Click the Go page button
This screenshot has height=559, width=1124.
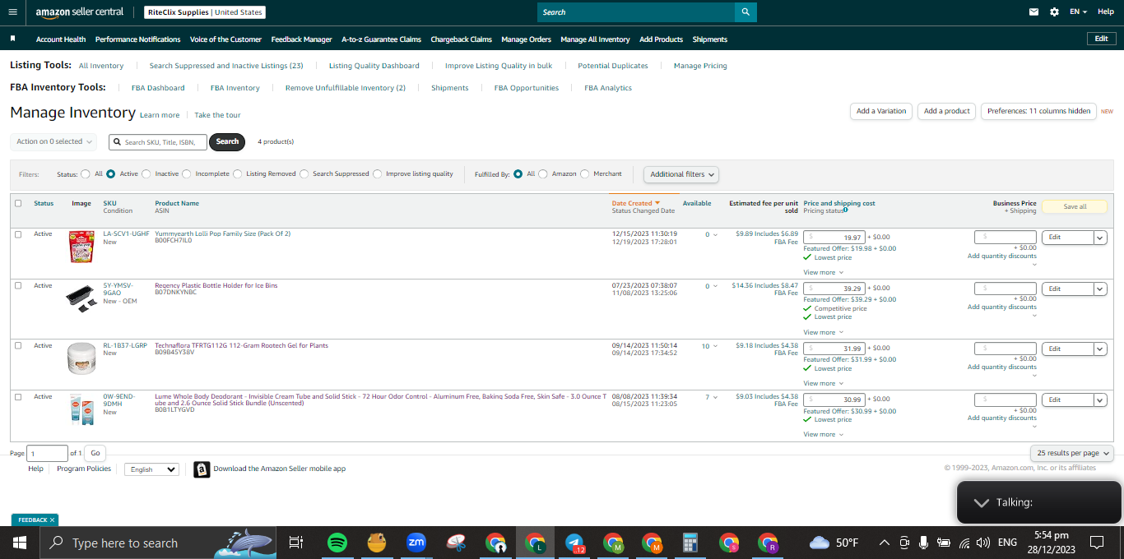tap(95, 453)
